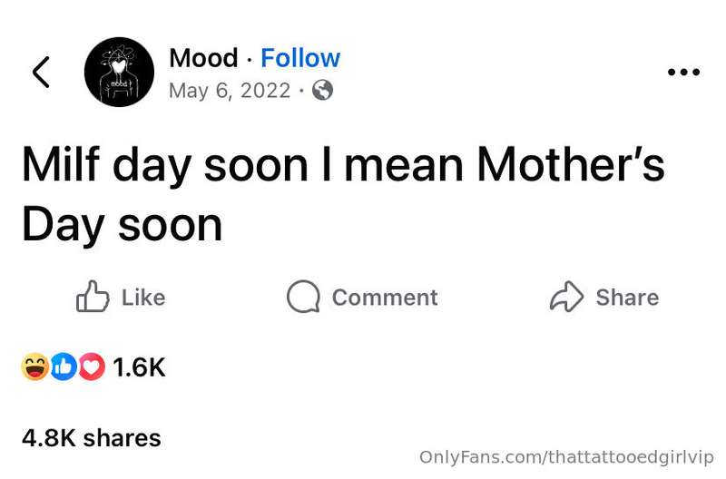Click the May 6, 2022 post date
726x479 pixels.
[x=230, y=90]
